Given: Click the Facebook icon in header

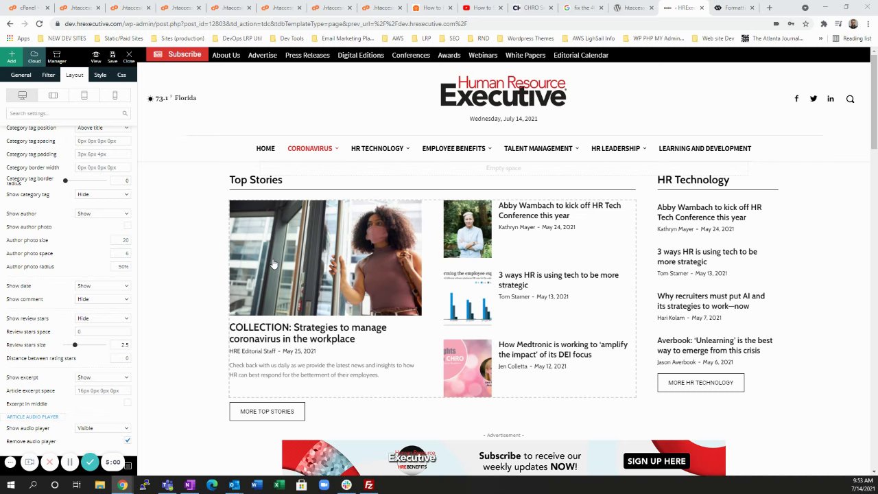Looking at the screenshot, I should (796, 99).
